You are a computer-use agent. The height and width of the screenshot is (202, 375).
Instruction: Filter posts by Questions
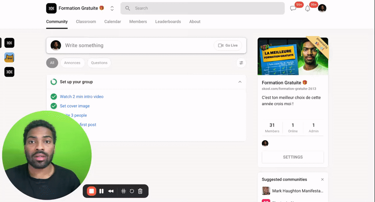[99, 63]
